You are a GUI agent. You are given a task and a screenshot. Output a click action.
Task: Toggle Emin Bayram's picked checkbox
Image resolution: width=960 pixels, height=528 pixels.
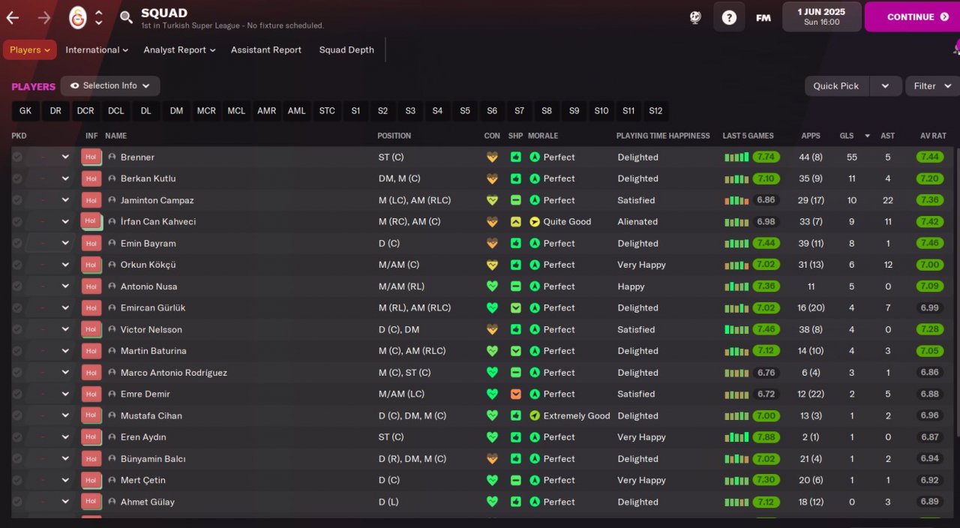pyautogui.click(x=17, y=243)
